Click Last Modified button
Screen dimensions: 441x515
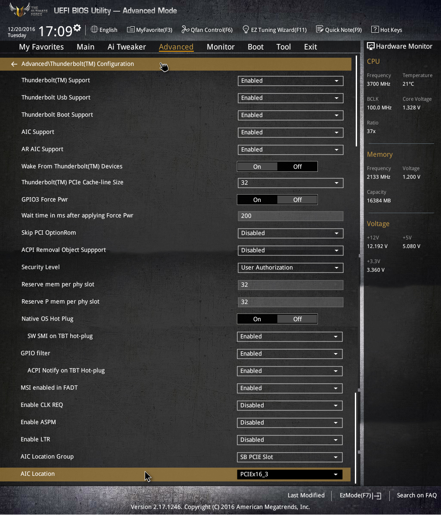[x=306, y=496]
